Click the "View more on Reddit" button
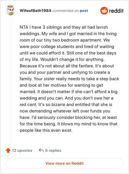 point(64,163)
